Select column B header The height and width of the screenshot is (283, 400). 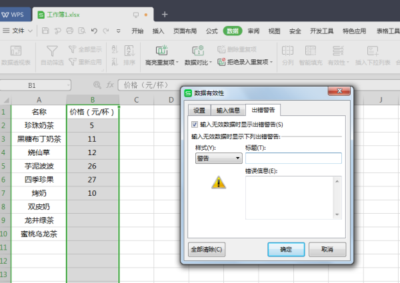[x=93, y=100]
